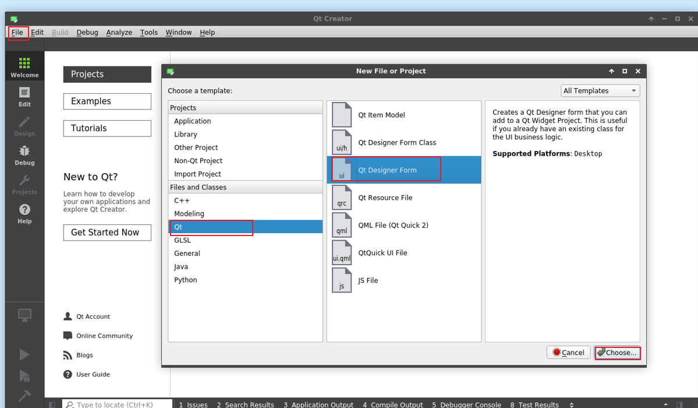
Task: Select the Other Project category
Action: 245,147
